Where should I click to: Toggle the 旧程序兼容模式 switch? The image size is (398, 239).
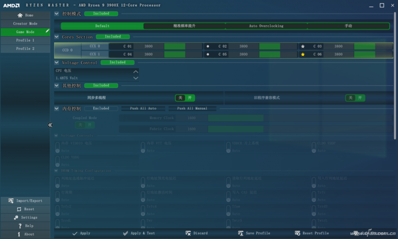[x=355, y=98]
